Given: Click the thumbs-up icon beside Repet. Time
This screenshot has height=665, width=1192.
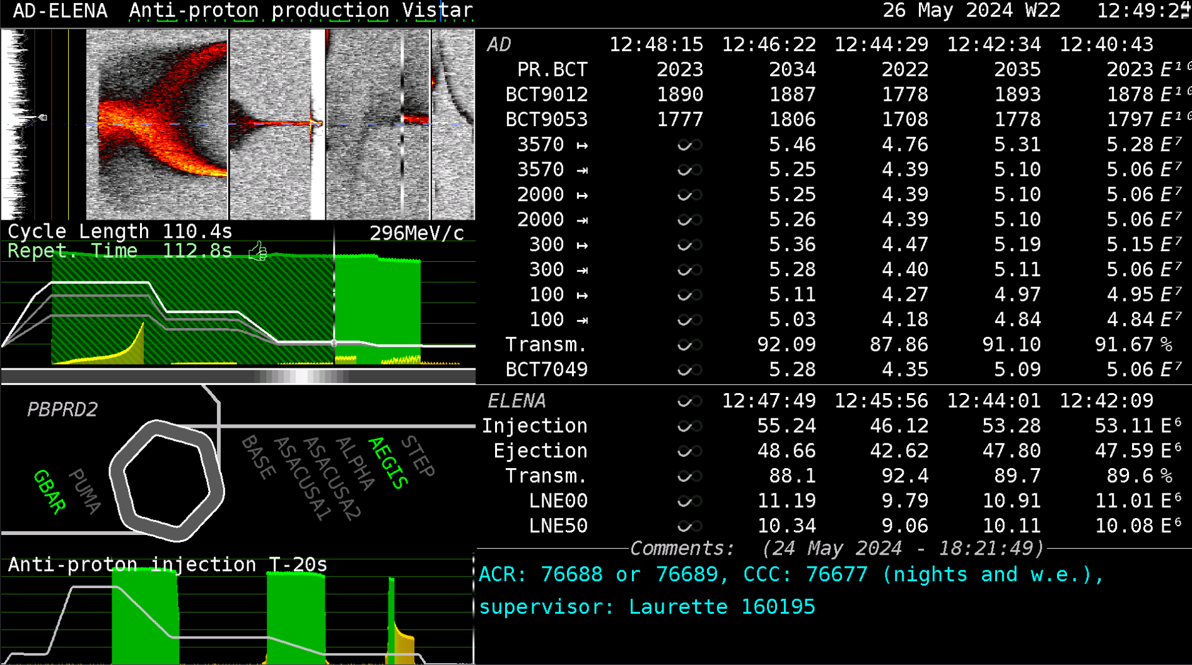Looking at the screenshot, I should (257, 252).
